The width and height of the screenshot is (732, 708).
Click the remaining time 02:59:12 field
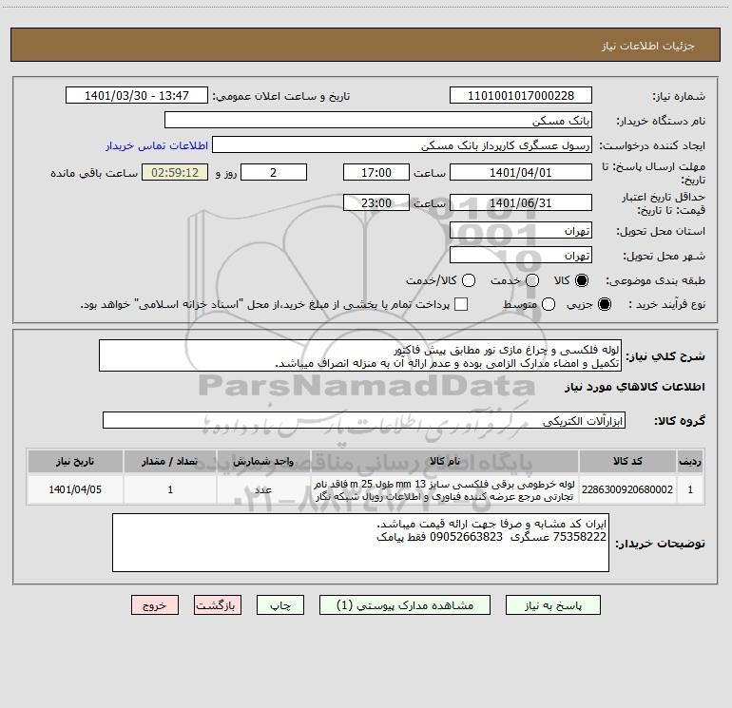[175, 172]
